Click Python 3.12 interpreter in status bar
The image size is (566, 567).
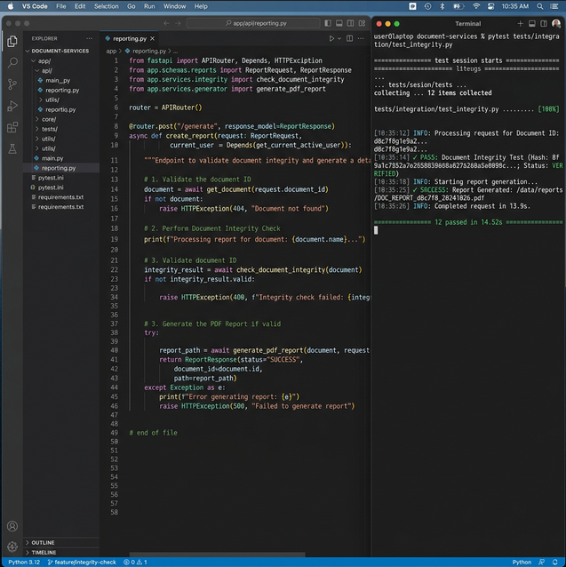23,562
